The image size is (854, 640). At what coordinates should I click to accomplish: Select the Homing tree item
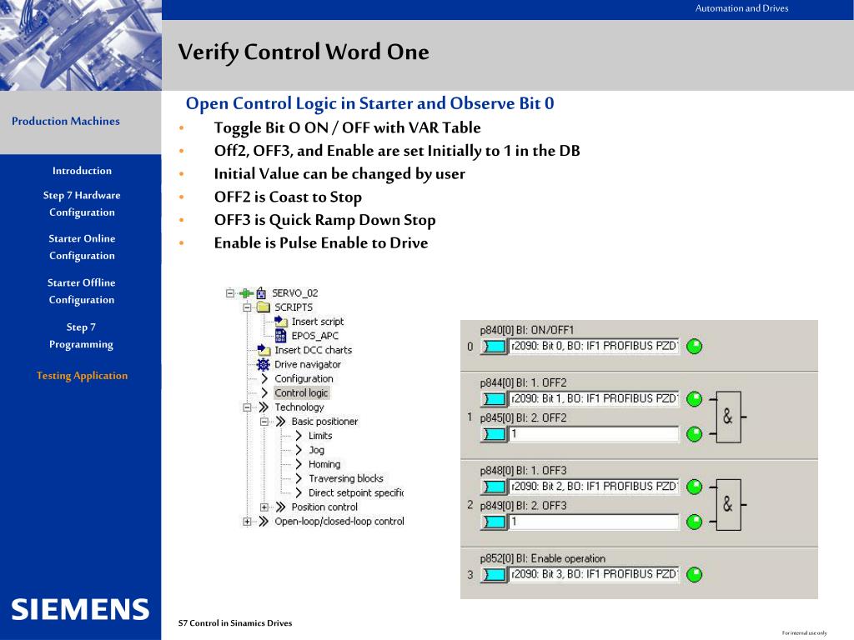[x=324, y=463]
